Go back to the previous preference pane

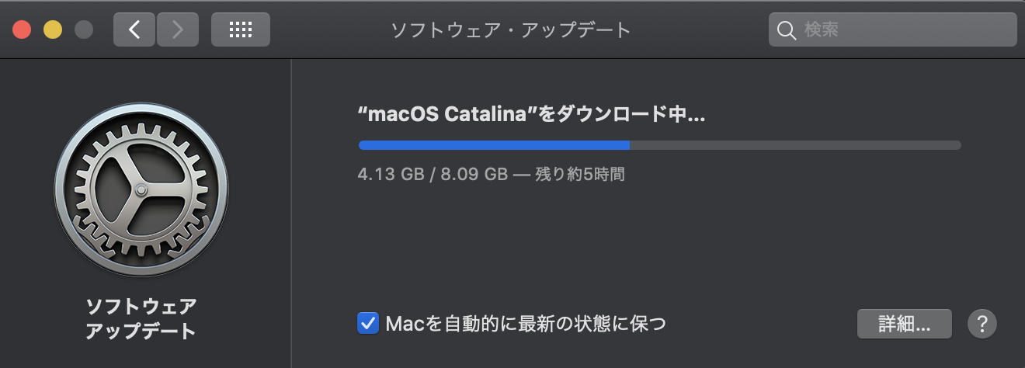(134, 30)
